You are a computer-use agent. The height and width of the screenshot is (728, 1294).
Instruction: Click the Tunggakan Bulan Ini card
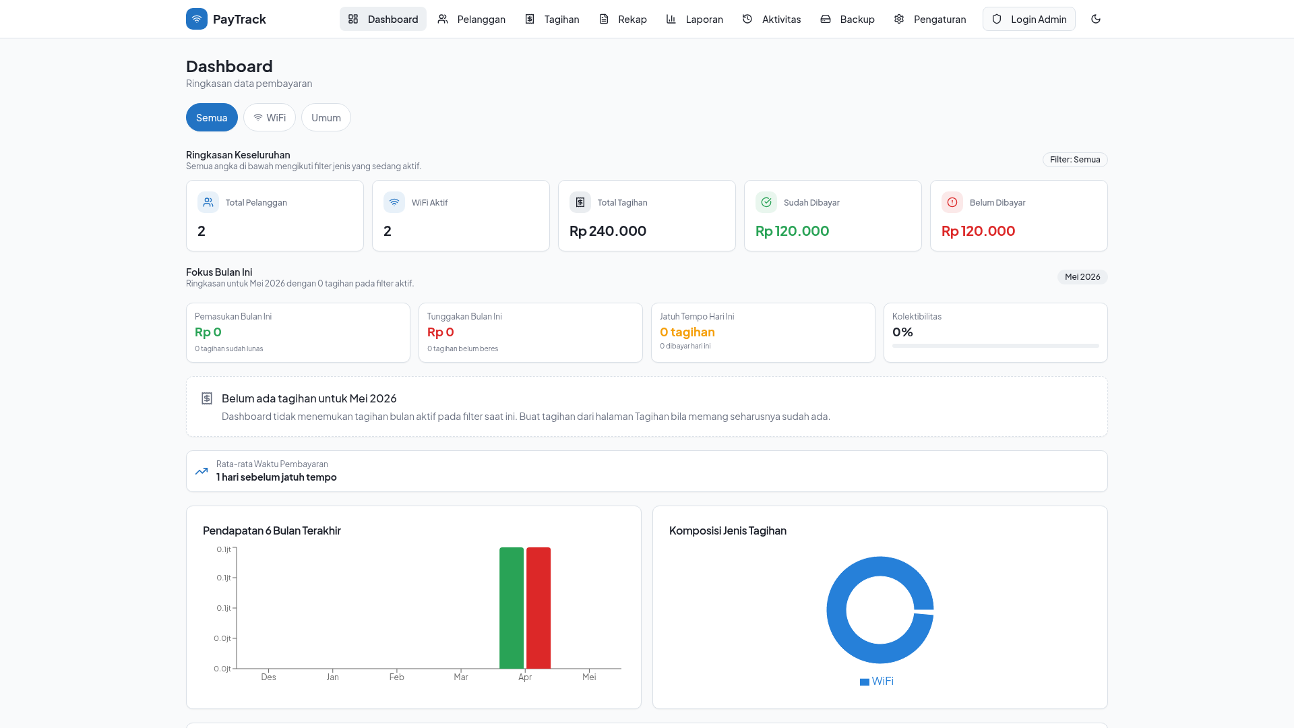click(x=530, y=333)
